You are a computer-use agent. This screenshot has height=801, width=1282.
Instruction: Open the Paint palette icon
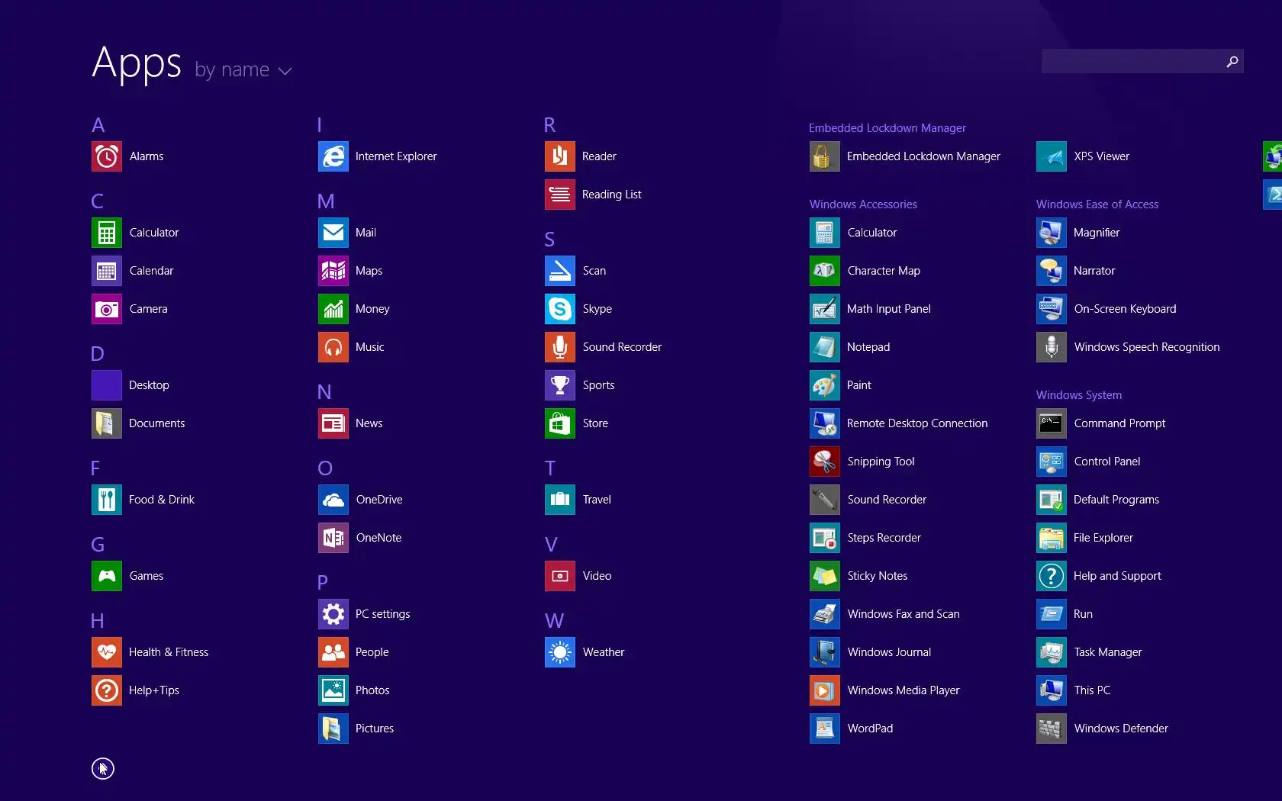pyautogui.click(x=825, y=385)
